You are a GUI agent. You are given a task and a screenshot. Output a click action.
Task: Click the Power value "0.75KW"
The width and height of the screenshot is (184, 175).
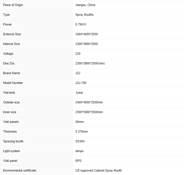(x=81, y=24)
